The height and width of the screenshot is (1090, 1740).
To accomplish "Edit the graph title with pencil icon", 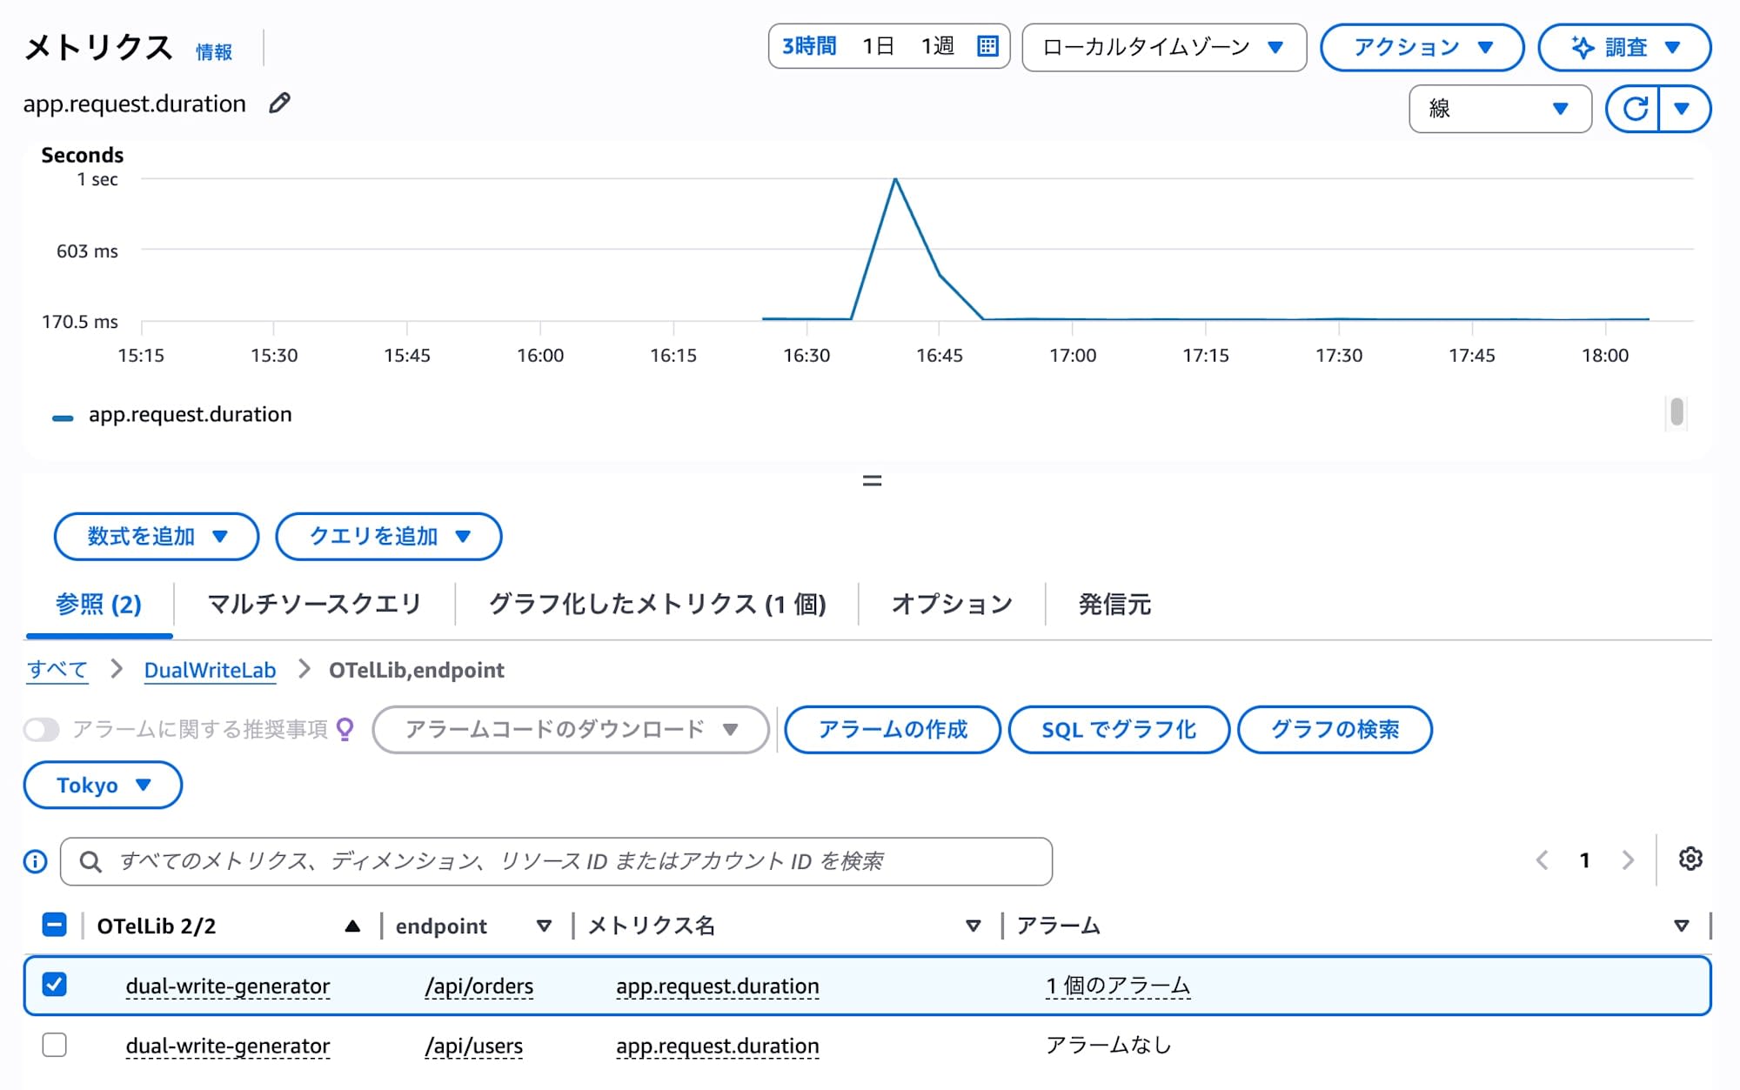I will click(x=279, y=104).
